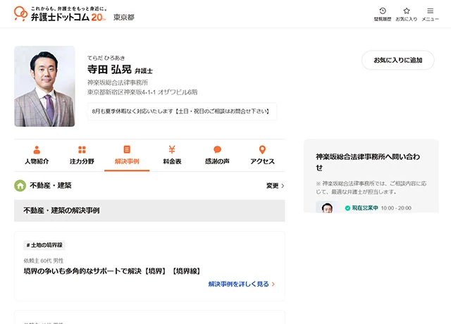Click the #土地の境界線 tag
451x324 pixels.
tap(45, 245)
